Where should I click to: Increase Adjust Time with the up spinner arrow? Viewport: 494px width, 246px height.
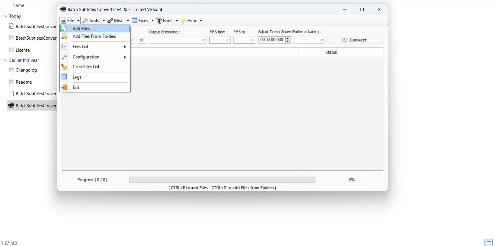[288, 38]
